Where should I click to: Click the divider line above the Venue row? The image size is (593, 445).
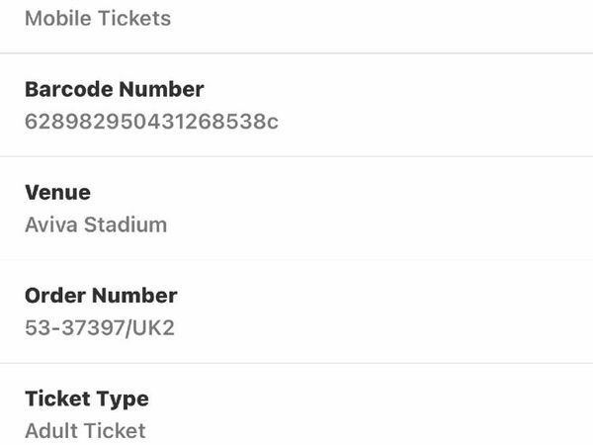[x=296, y=156]
